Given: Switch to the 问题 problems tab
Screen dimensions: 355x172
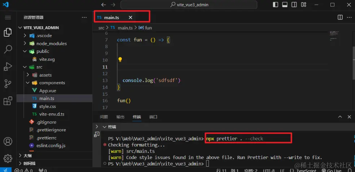Looking at the screenshot, I should pyautogui.click(x=104, y=117).
